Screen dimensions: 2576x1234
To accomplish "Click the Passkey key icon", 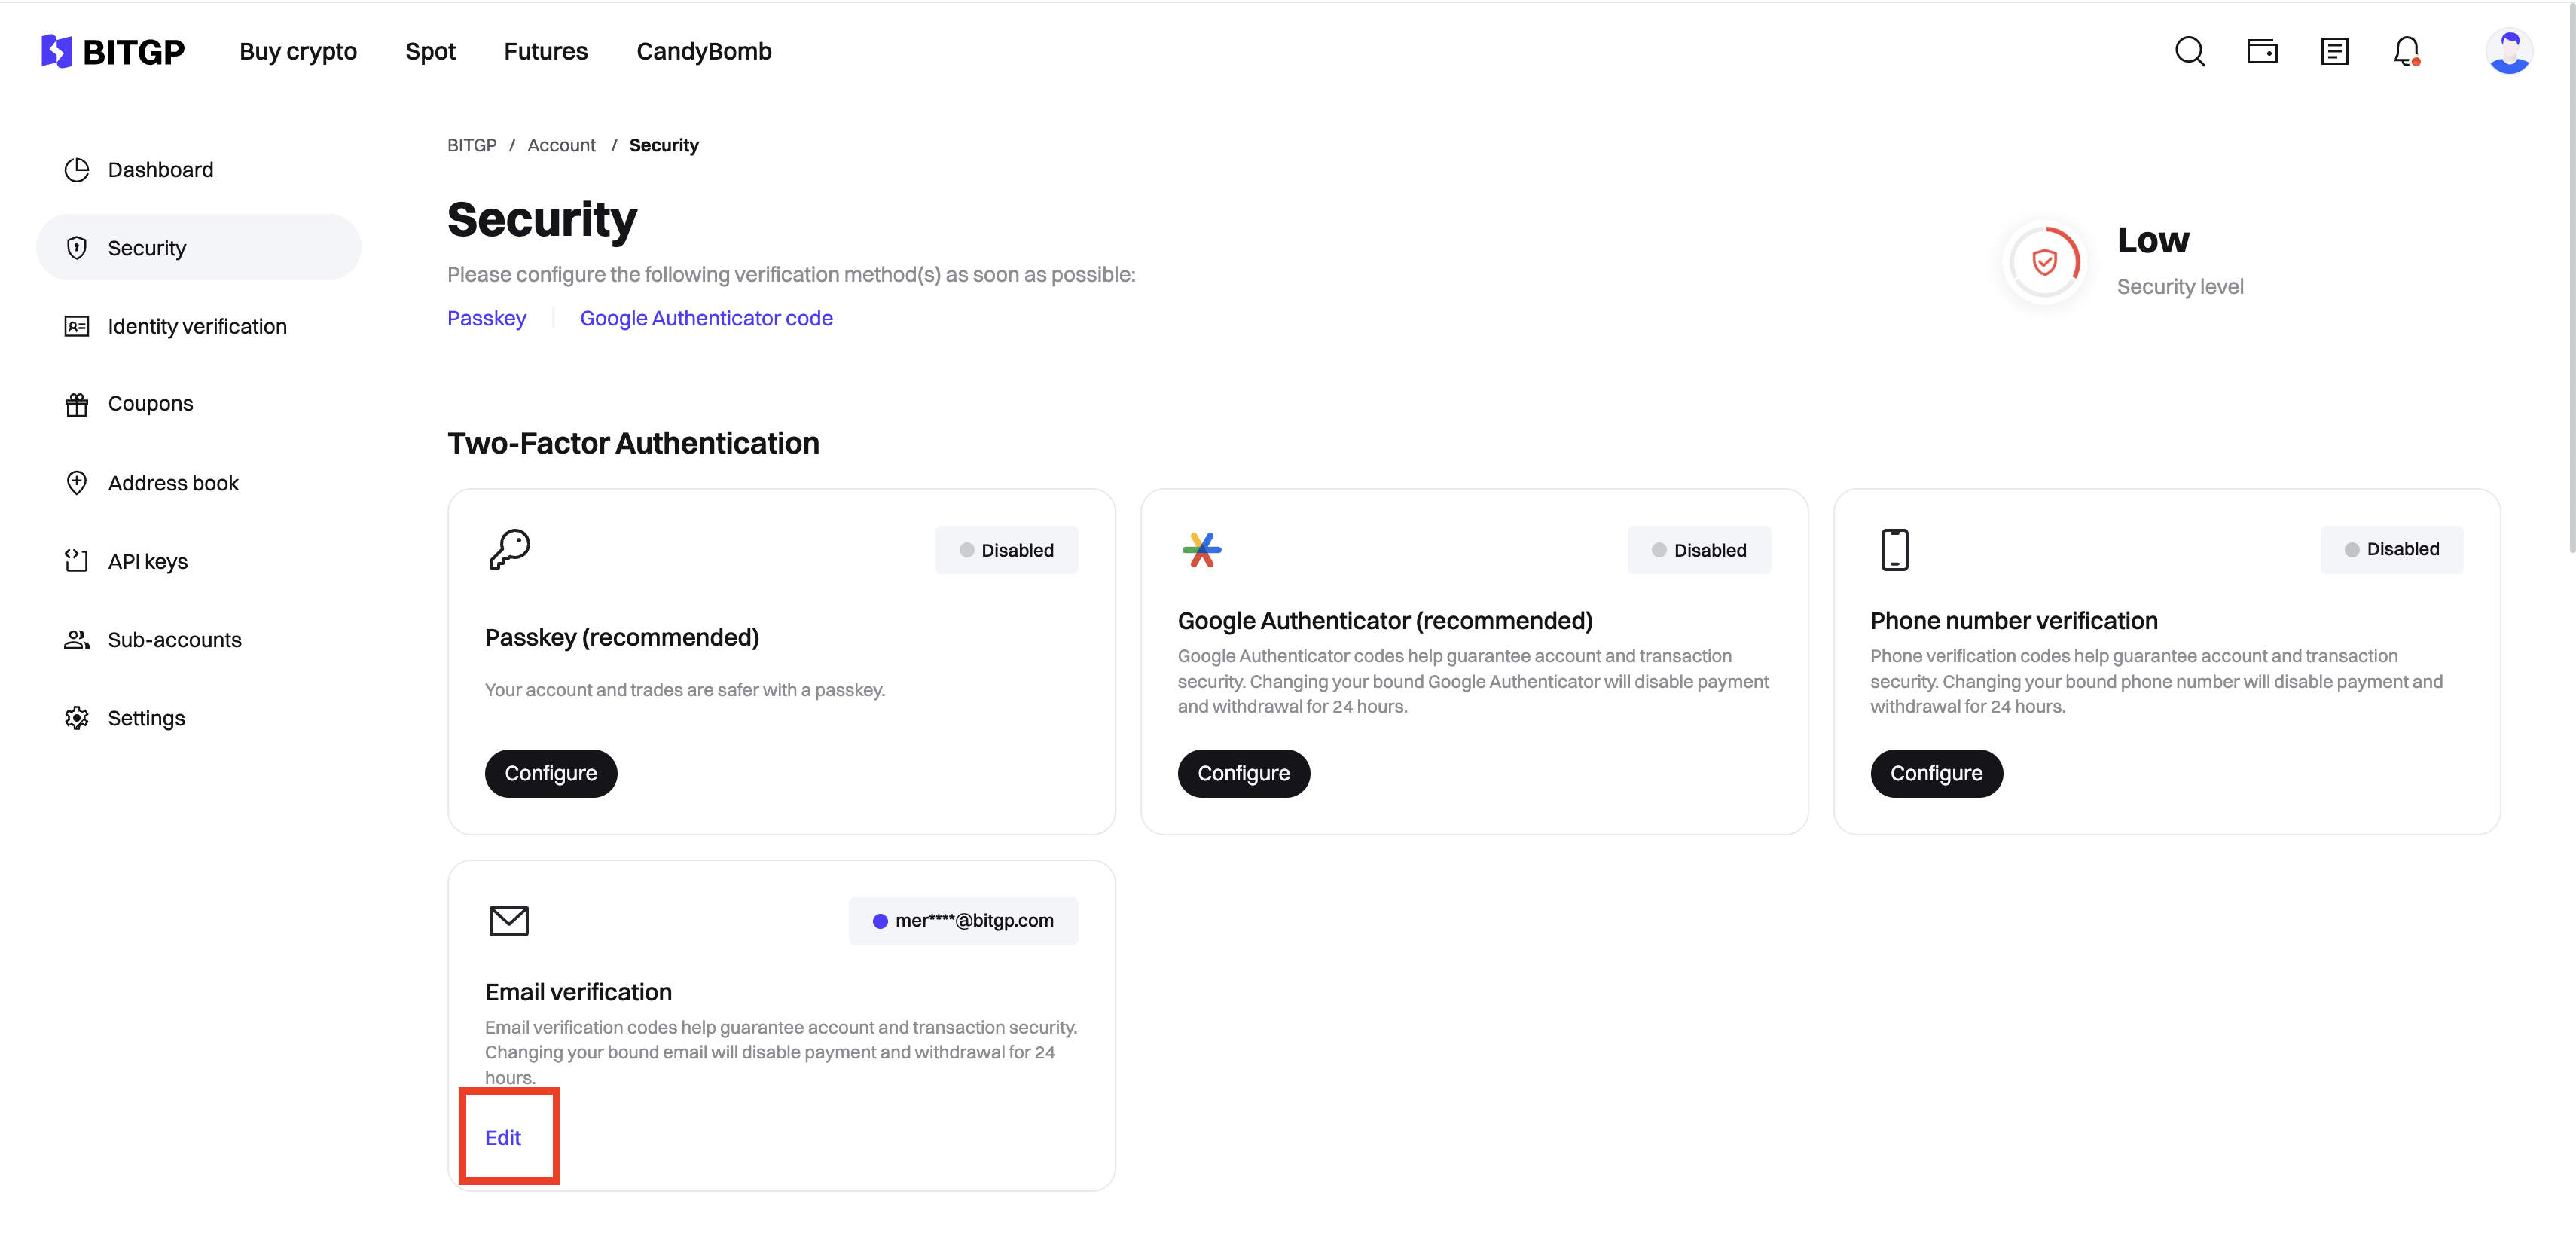I will (509, 549).
